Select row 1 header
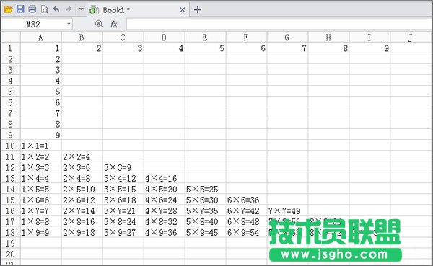 (11, 48)
